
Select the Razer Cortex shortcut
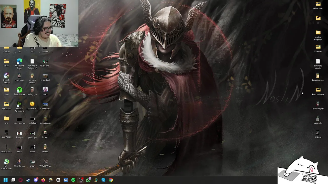click(x=19, y=91)
